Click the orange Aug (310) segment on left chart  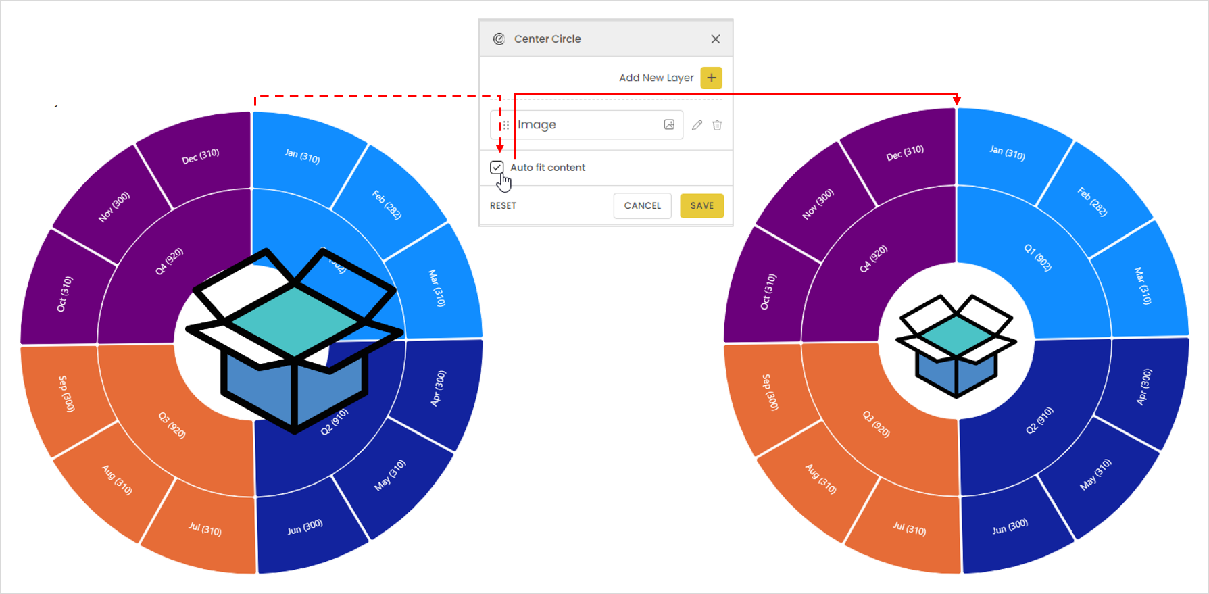point(117,480)
